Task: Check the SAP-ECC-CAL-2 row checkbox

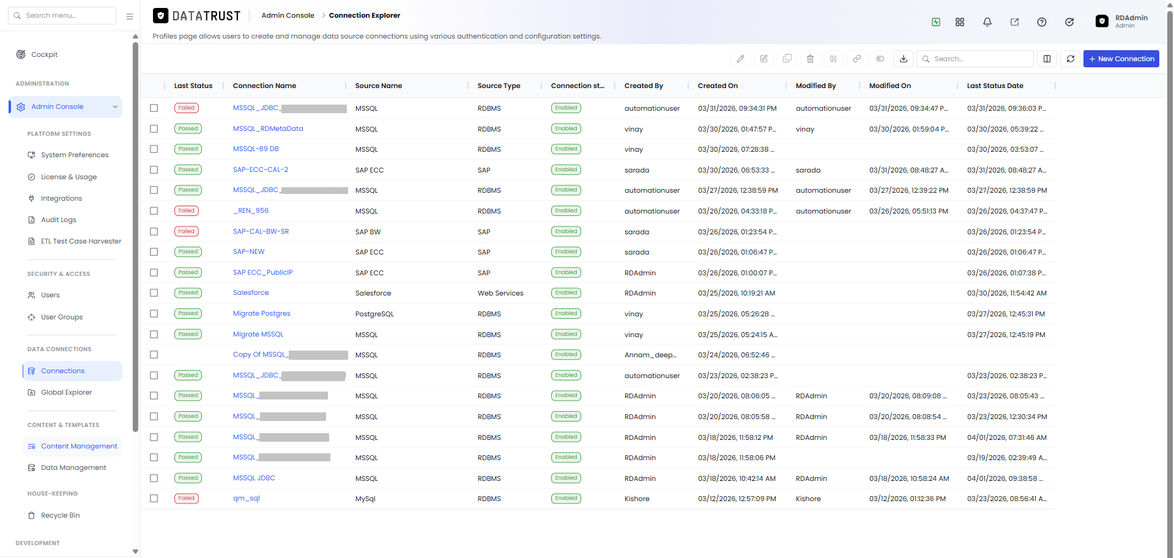Action: (154, 169)
